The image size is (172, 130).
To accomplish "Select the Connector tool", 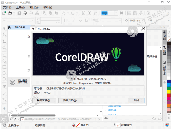I will coord(4,100).
